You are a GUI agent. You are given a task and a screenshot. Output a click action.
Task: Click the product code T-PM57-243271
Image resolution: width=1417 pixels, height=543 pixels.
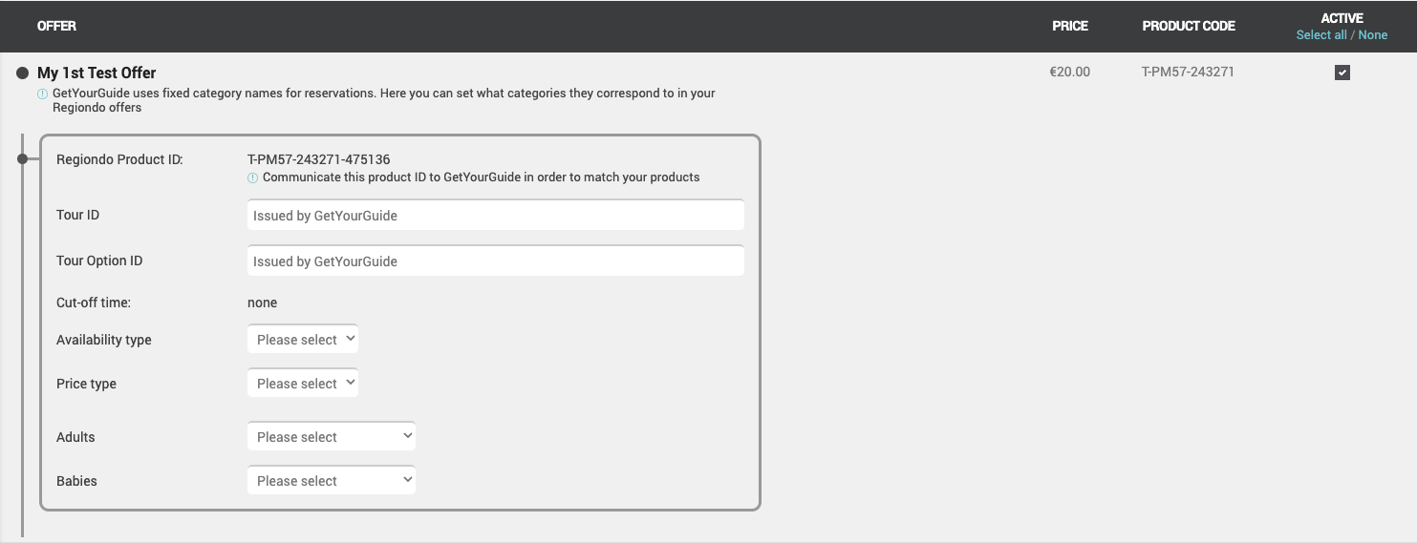[x=1188, y=72]
